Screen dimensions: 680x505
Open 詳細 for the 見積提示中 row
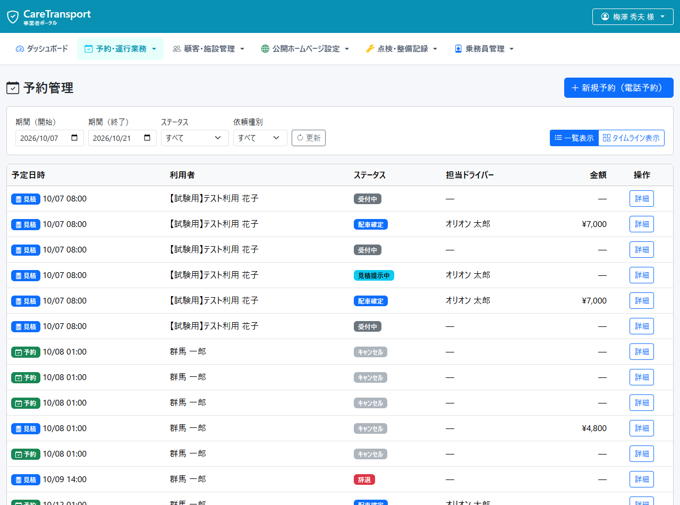(x=642, y=275)
